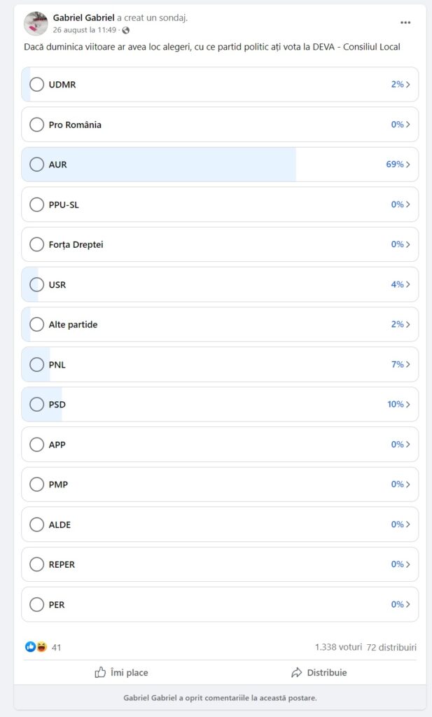This screenshot has width=432, height=717.
Task: Open the three-dot post options menu
Action: point(405,22)
